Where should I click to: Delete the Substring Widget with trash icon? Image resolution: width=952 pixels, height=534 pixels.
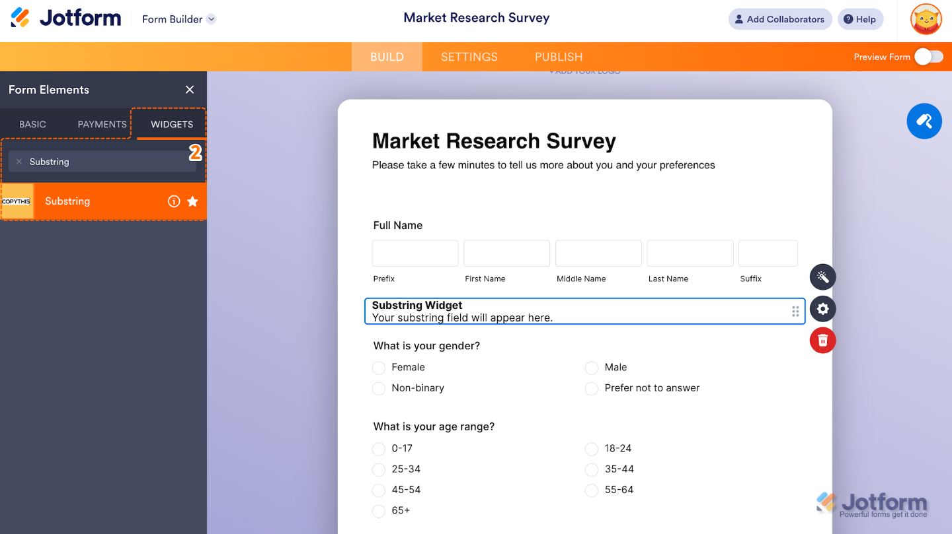click(x=822, y=341)
